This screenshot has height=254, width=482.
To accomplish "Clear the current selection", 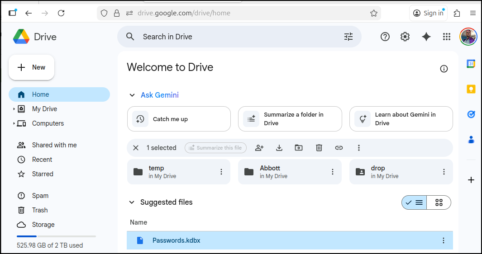I will pos(136,148).
